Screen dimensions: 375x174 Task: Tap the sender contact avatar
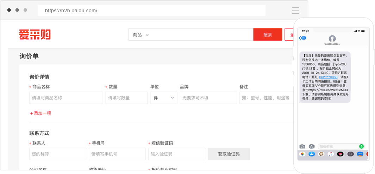(332, 39)
